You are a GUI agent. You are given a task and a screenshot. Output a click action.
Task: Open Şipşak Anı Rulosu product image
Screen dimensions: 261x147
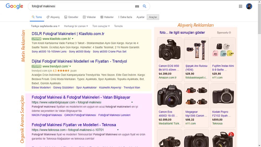point(196,50)
